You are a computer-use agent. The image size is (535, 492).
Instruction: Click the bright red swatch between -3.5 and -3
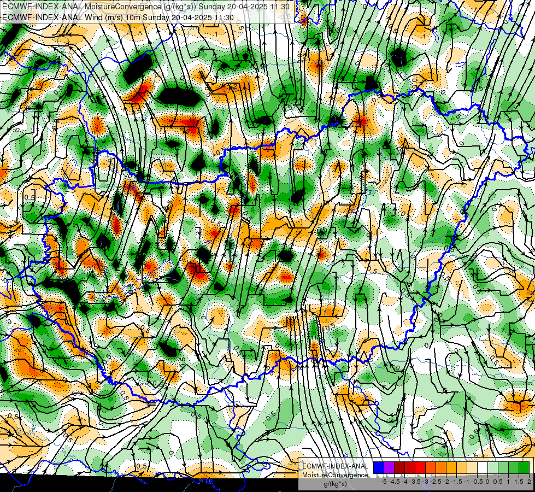420,467
